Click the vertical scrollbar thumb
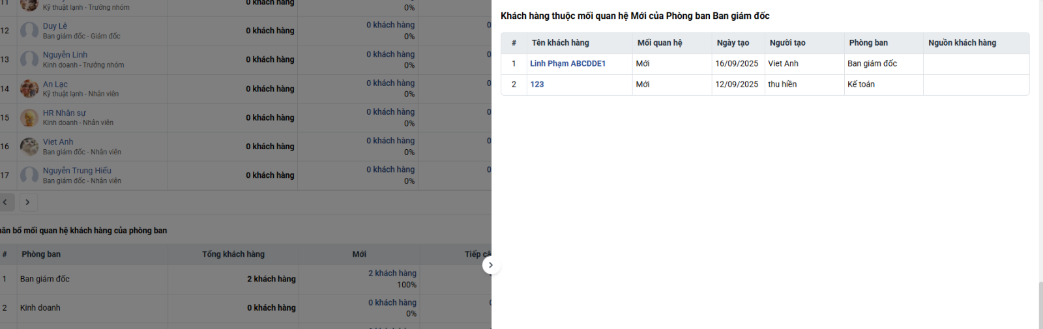 click(x=1040, y=306)
